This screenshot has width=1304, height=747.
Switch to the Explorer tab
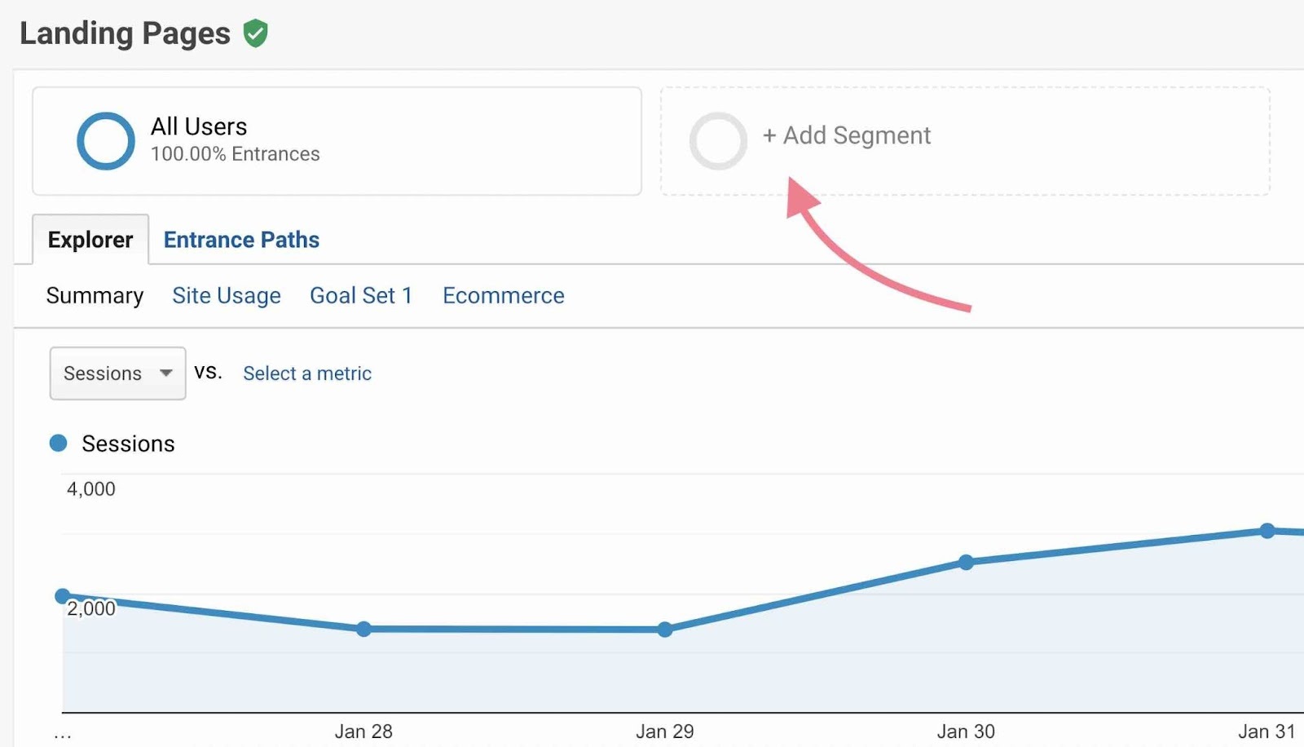(90, 239)
